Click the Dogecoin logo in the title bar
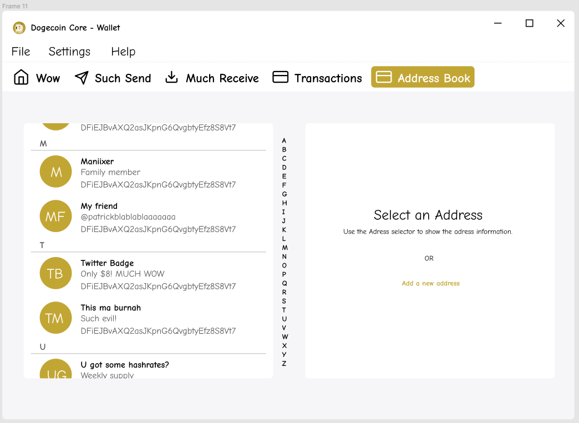The width and height of the screenshot is (579, 423). click(x=19, y=27)
